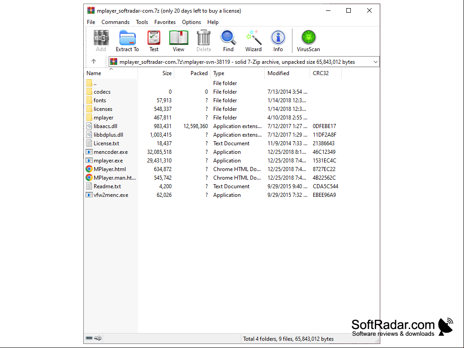The height and width of the screenshot is (348, 464).
Task: Click Chrome icon of MPlayer.html
Action: pyautogui.click(x=89, y=169)
